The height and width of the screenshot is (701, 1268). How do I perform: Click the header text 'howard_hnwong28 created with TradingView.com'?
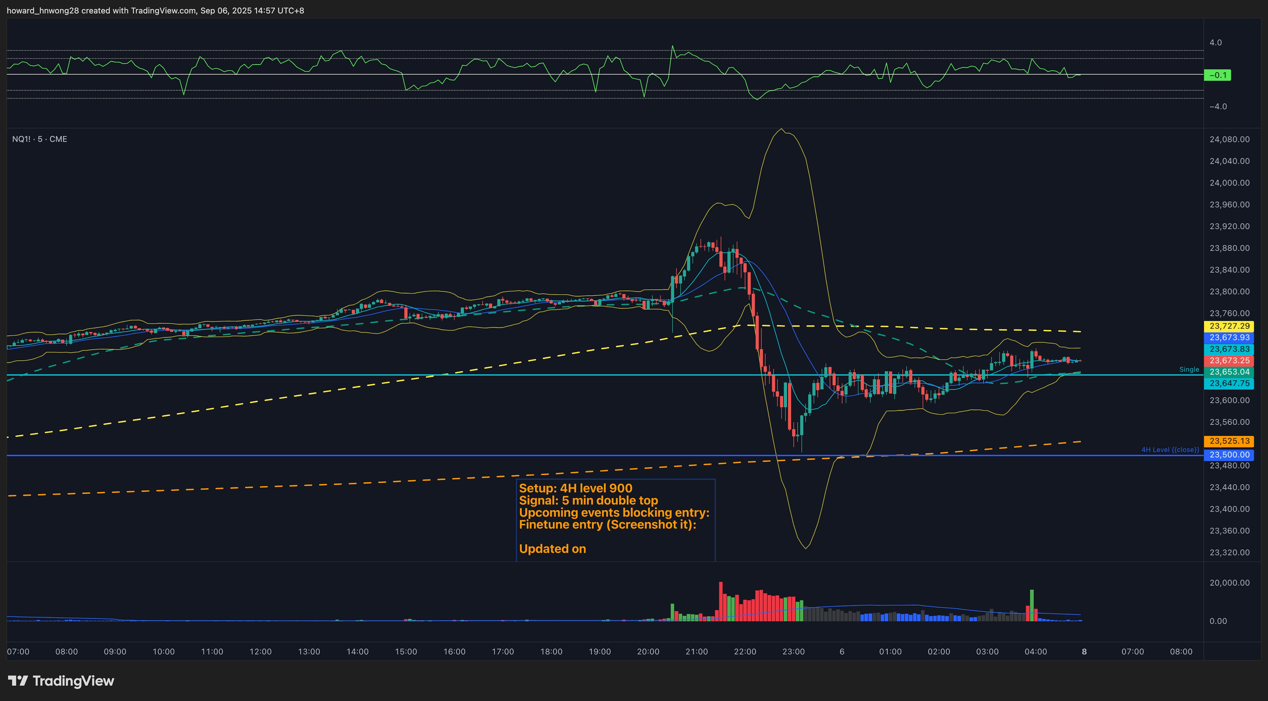coord(101,10)
